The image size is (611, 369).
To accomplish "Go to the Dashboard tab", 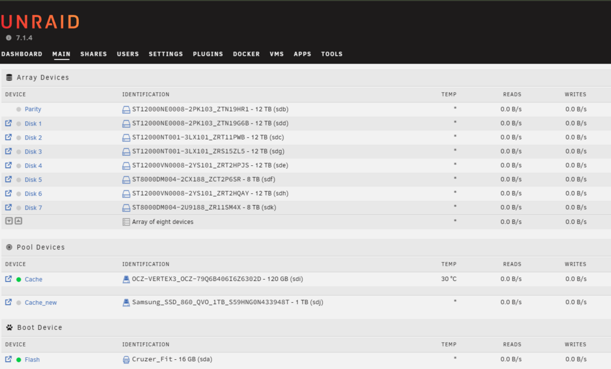I will pyautogui.click(x=22, y=54).
